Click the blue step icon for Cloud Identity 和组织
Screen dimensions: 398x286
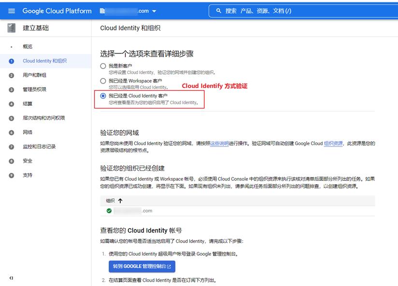coord(11,61)
